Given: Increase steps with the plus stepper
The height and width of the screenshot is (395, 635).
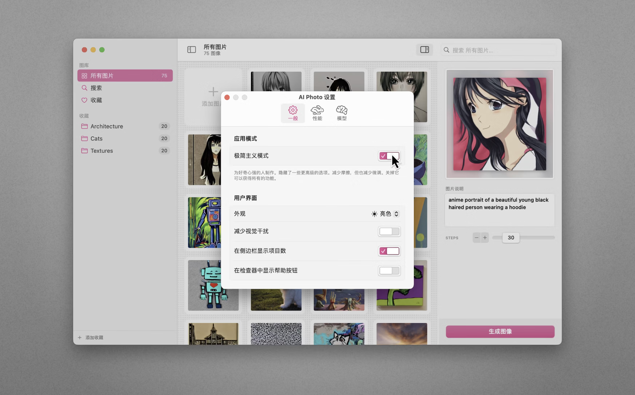Looking at the screenshot, I should click(x=485, y=238).
